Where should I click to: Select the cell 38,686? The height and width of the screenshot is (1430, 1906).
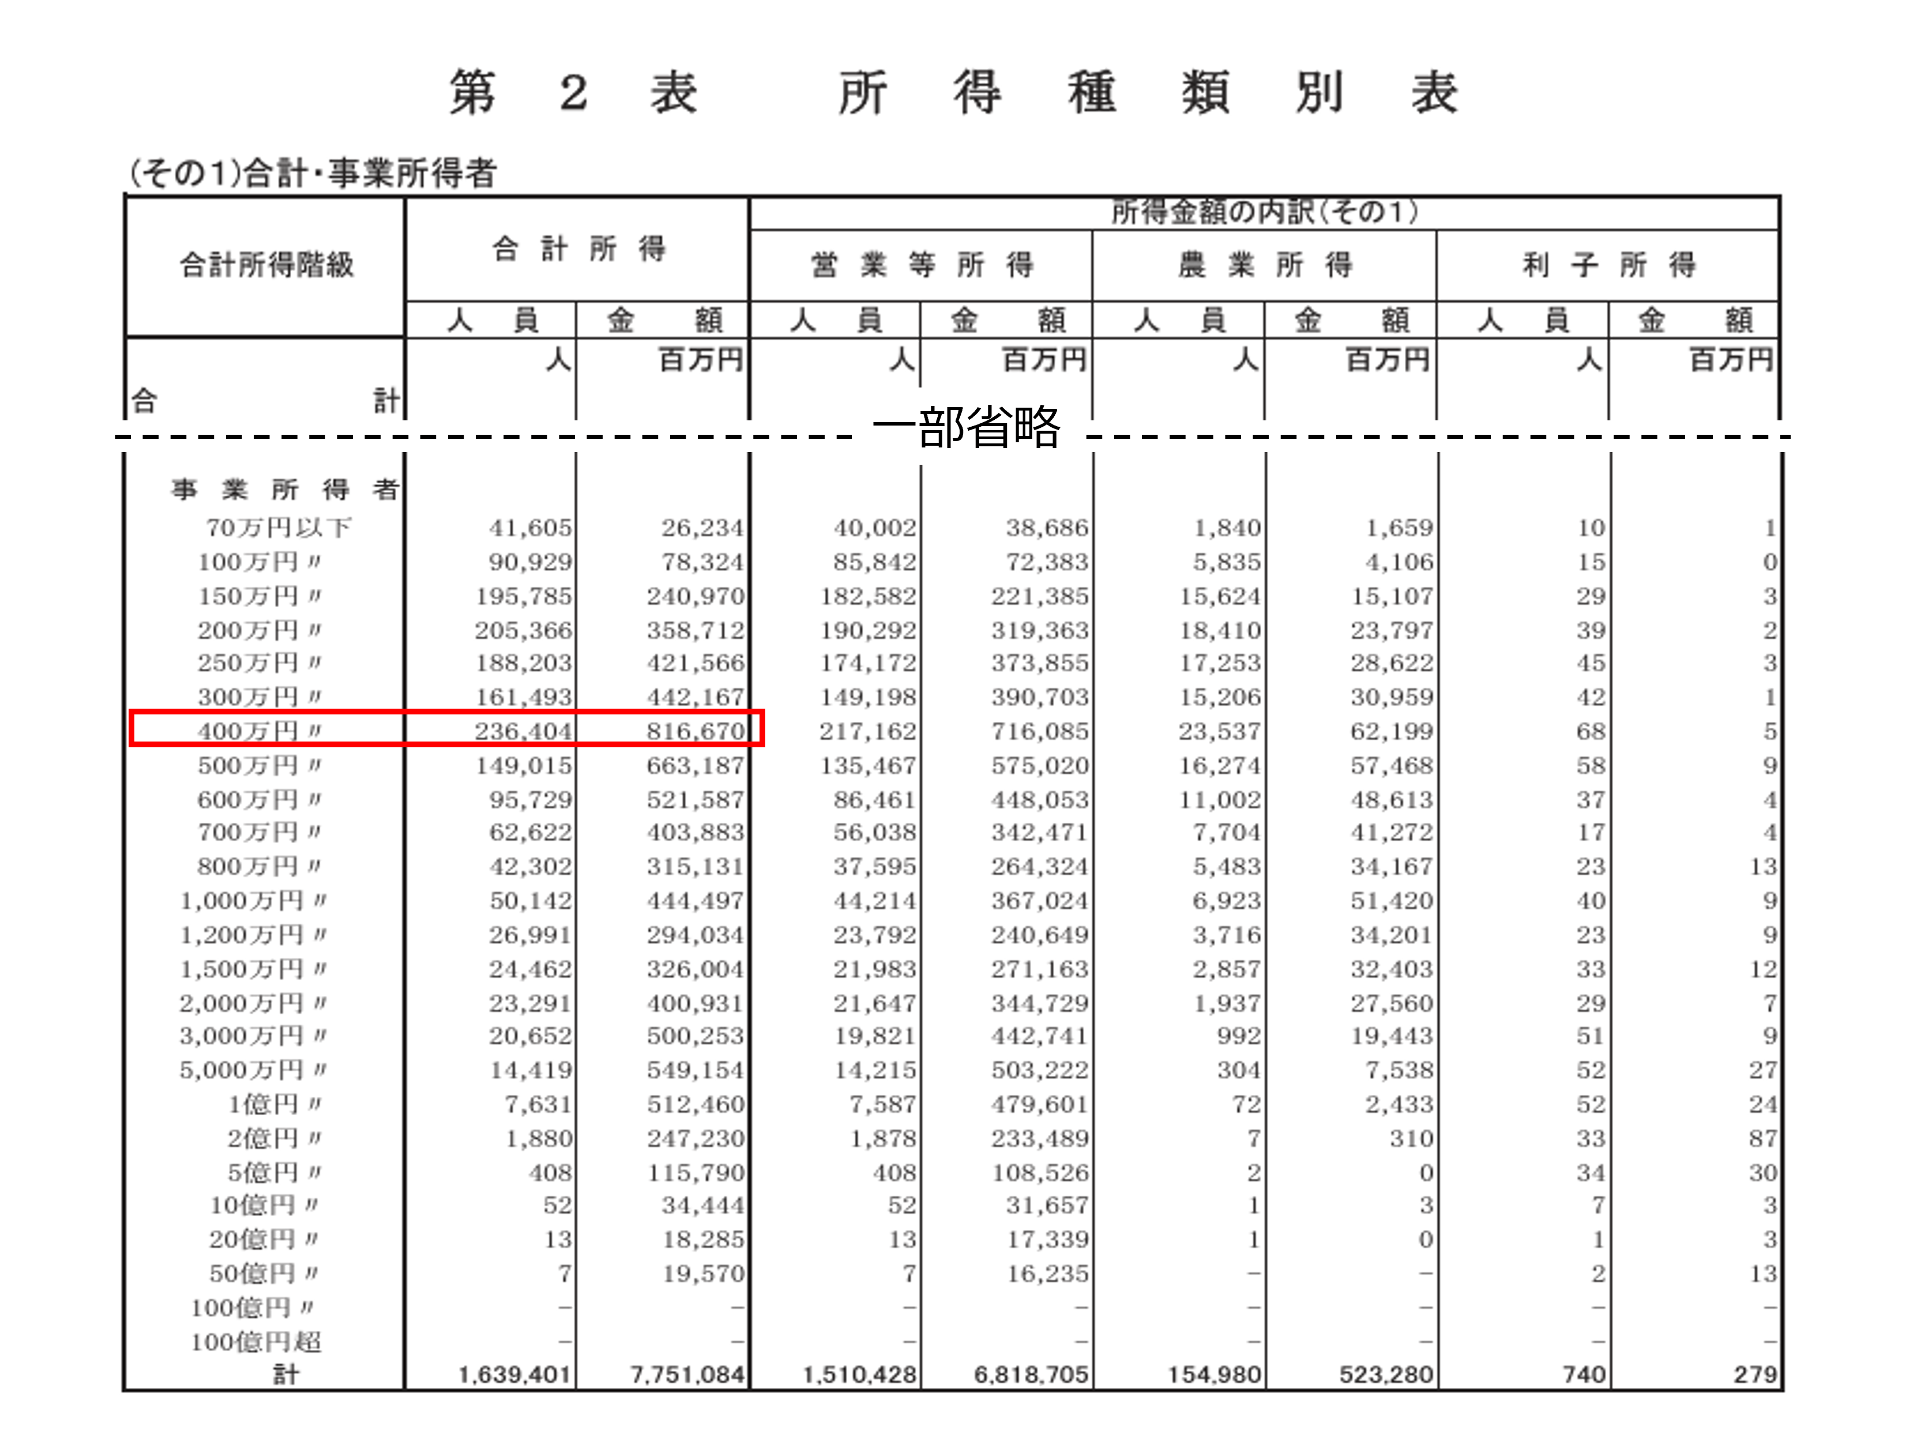point(1047,527)
